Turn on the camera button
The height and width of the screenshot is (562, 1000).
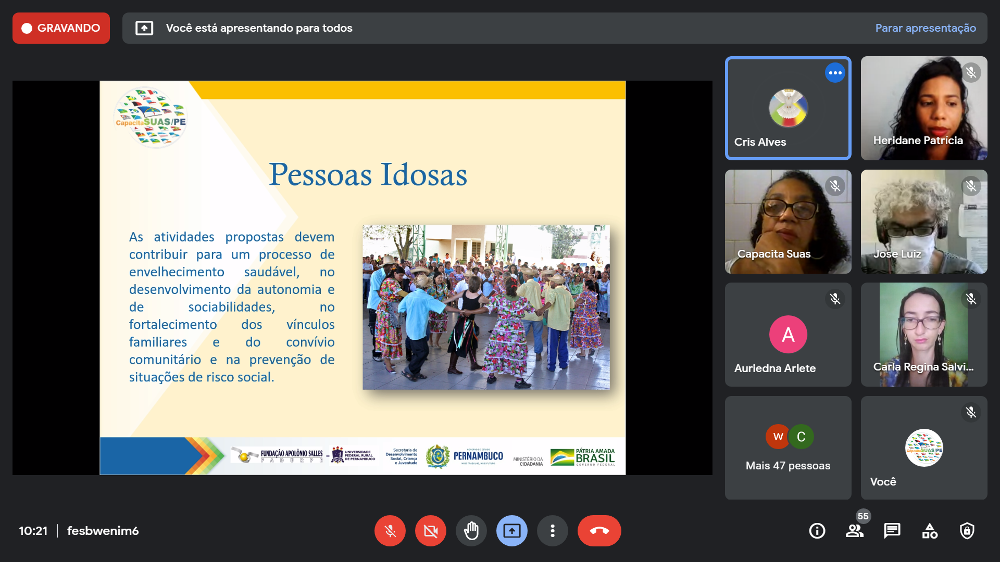pos(431,531)
